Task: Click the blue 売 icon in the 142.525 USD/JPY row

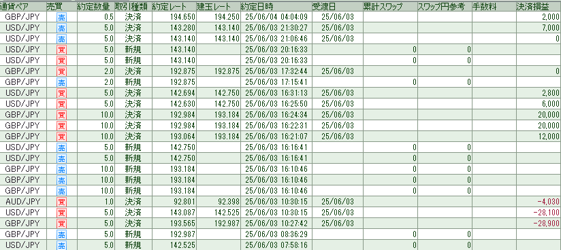Action: [x=61, y=246]
